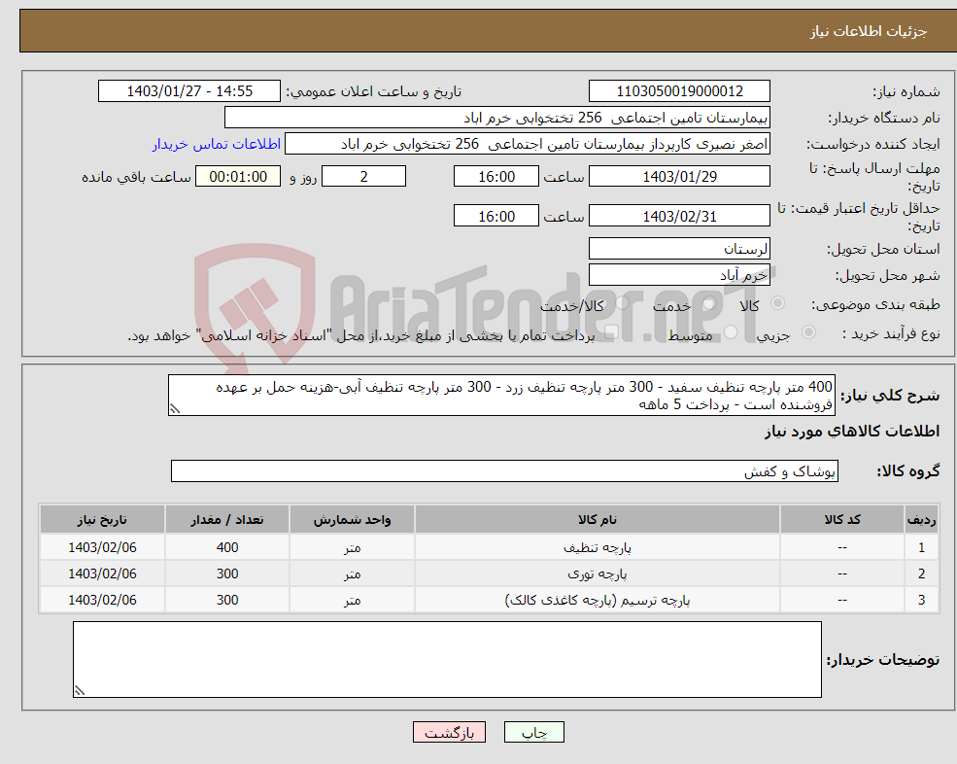Click the unit متر in پارچه توری row
957x764 pixels.
click(352, 574)
